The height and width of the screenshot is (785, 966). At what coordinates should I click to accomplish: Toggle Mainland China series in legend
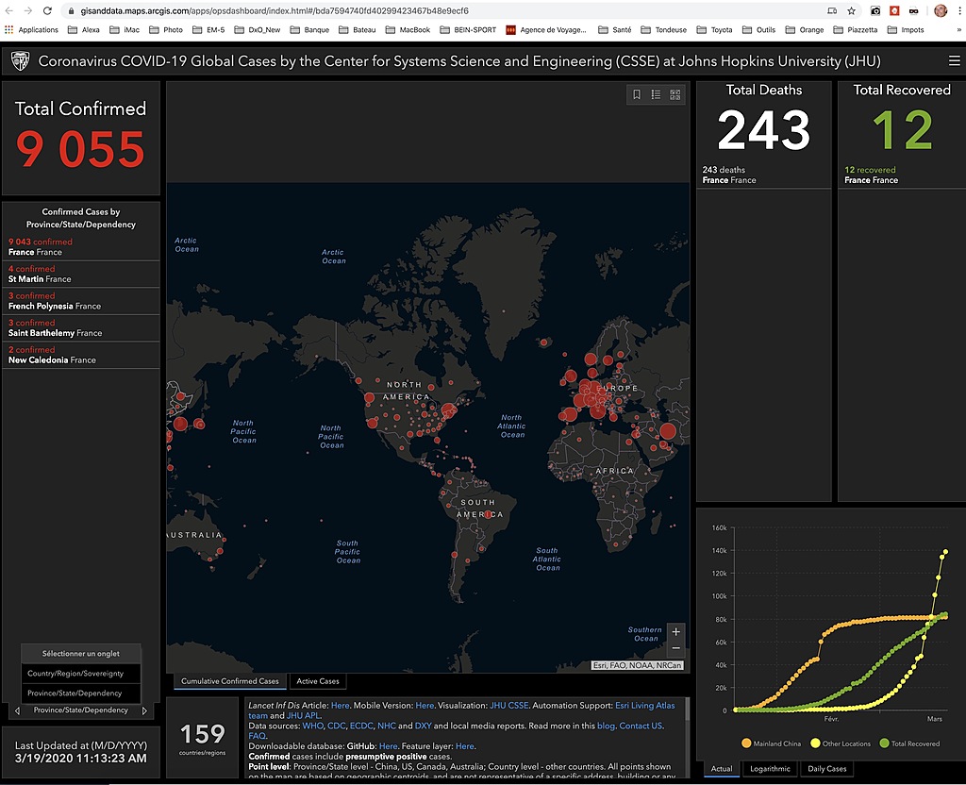pos(772,743)
